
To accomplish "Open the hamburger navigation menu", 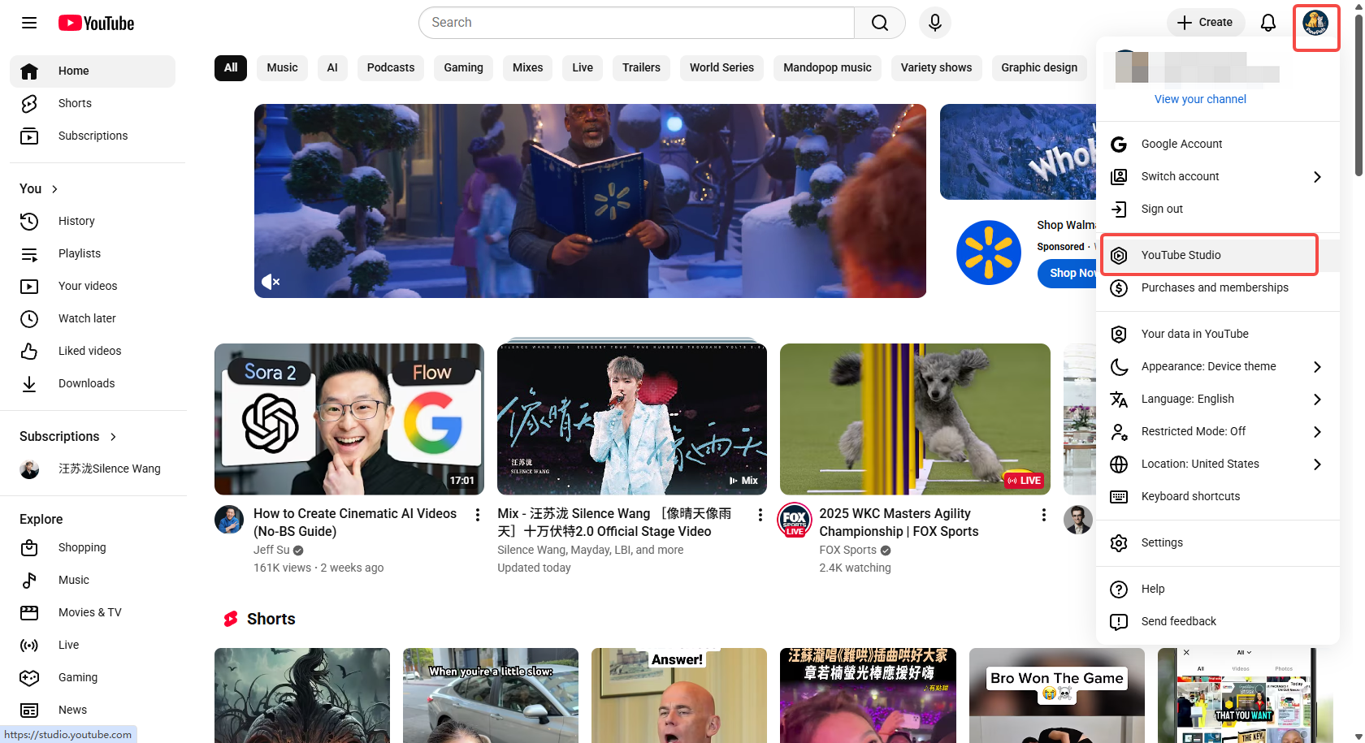I will tap(29, 23).
